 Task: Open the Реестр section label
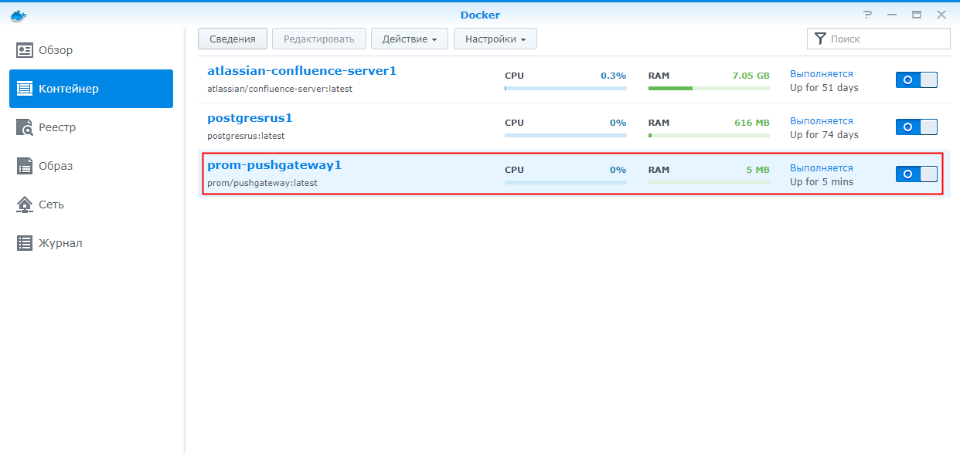[x=57, y=127]
